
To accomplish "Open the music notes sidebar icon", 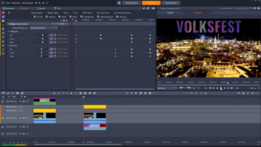I will [x=3, y=33].
